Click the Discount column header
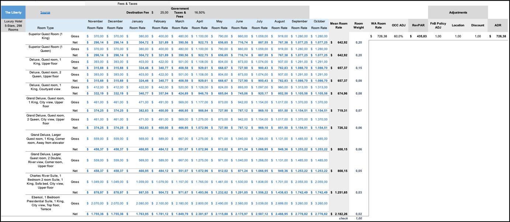Image resolution: width=510 pixels, height=222 pixels. [x=478, y=25]
